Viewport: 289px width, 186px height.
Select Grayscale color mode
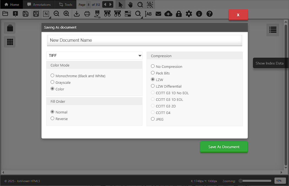[53, 82]
